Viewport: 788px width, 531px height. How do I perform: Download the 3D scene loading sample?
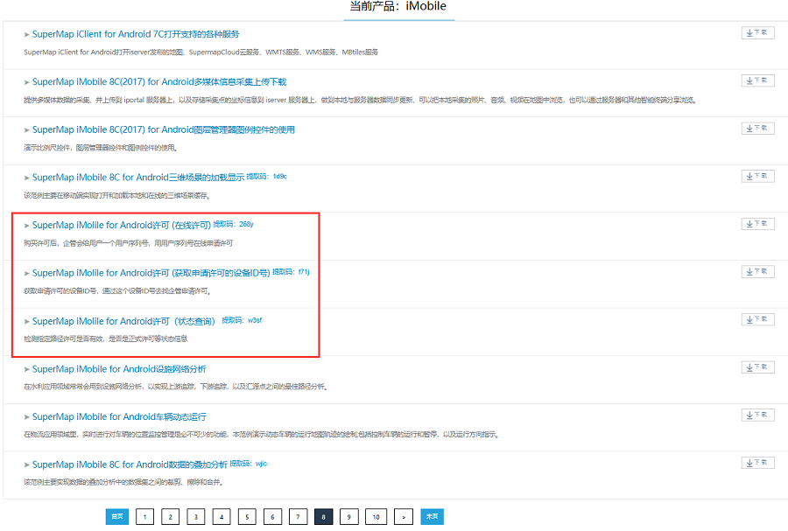(757, 176)
